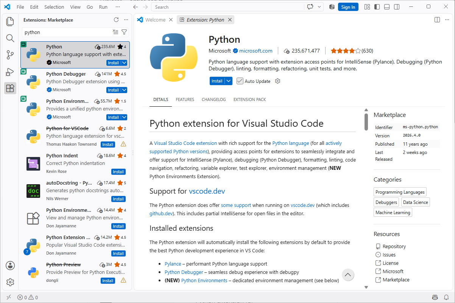Viewport: 455px width, 303px height.
Task: Open the Pylance link
Action: coord(173,264)
